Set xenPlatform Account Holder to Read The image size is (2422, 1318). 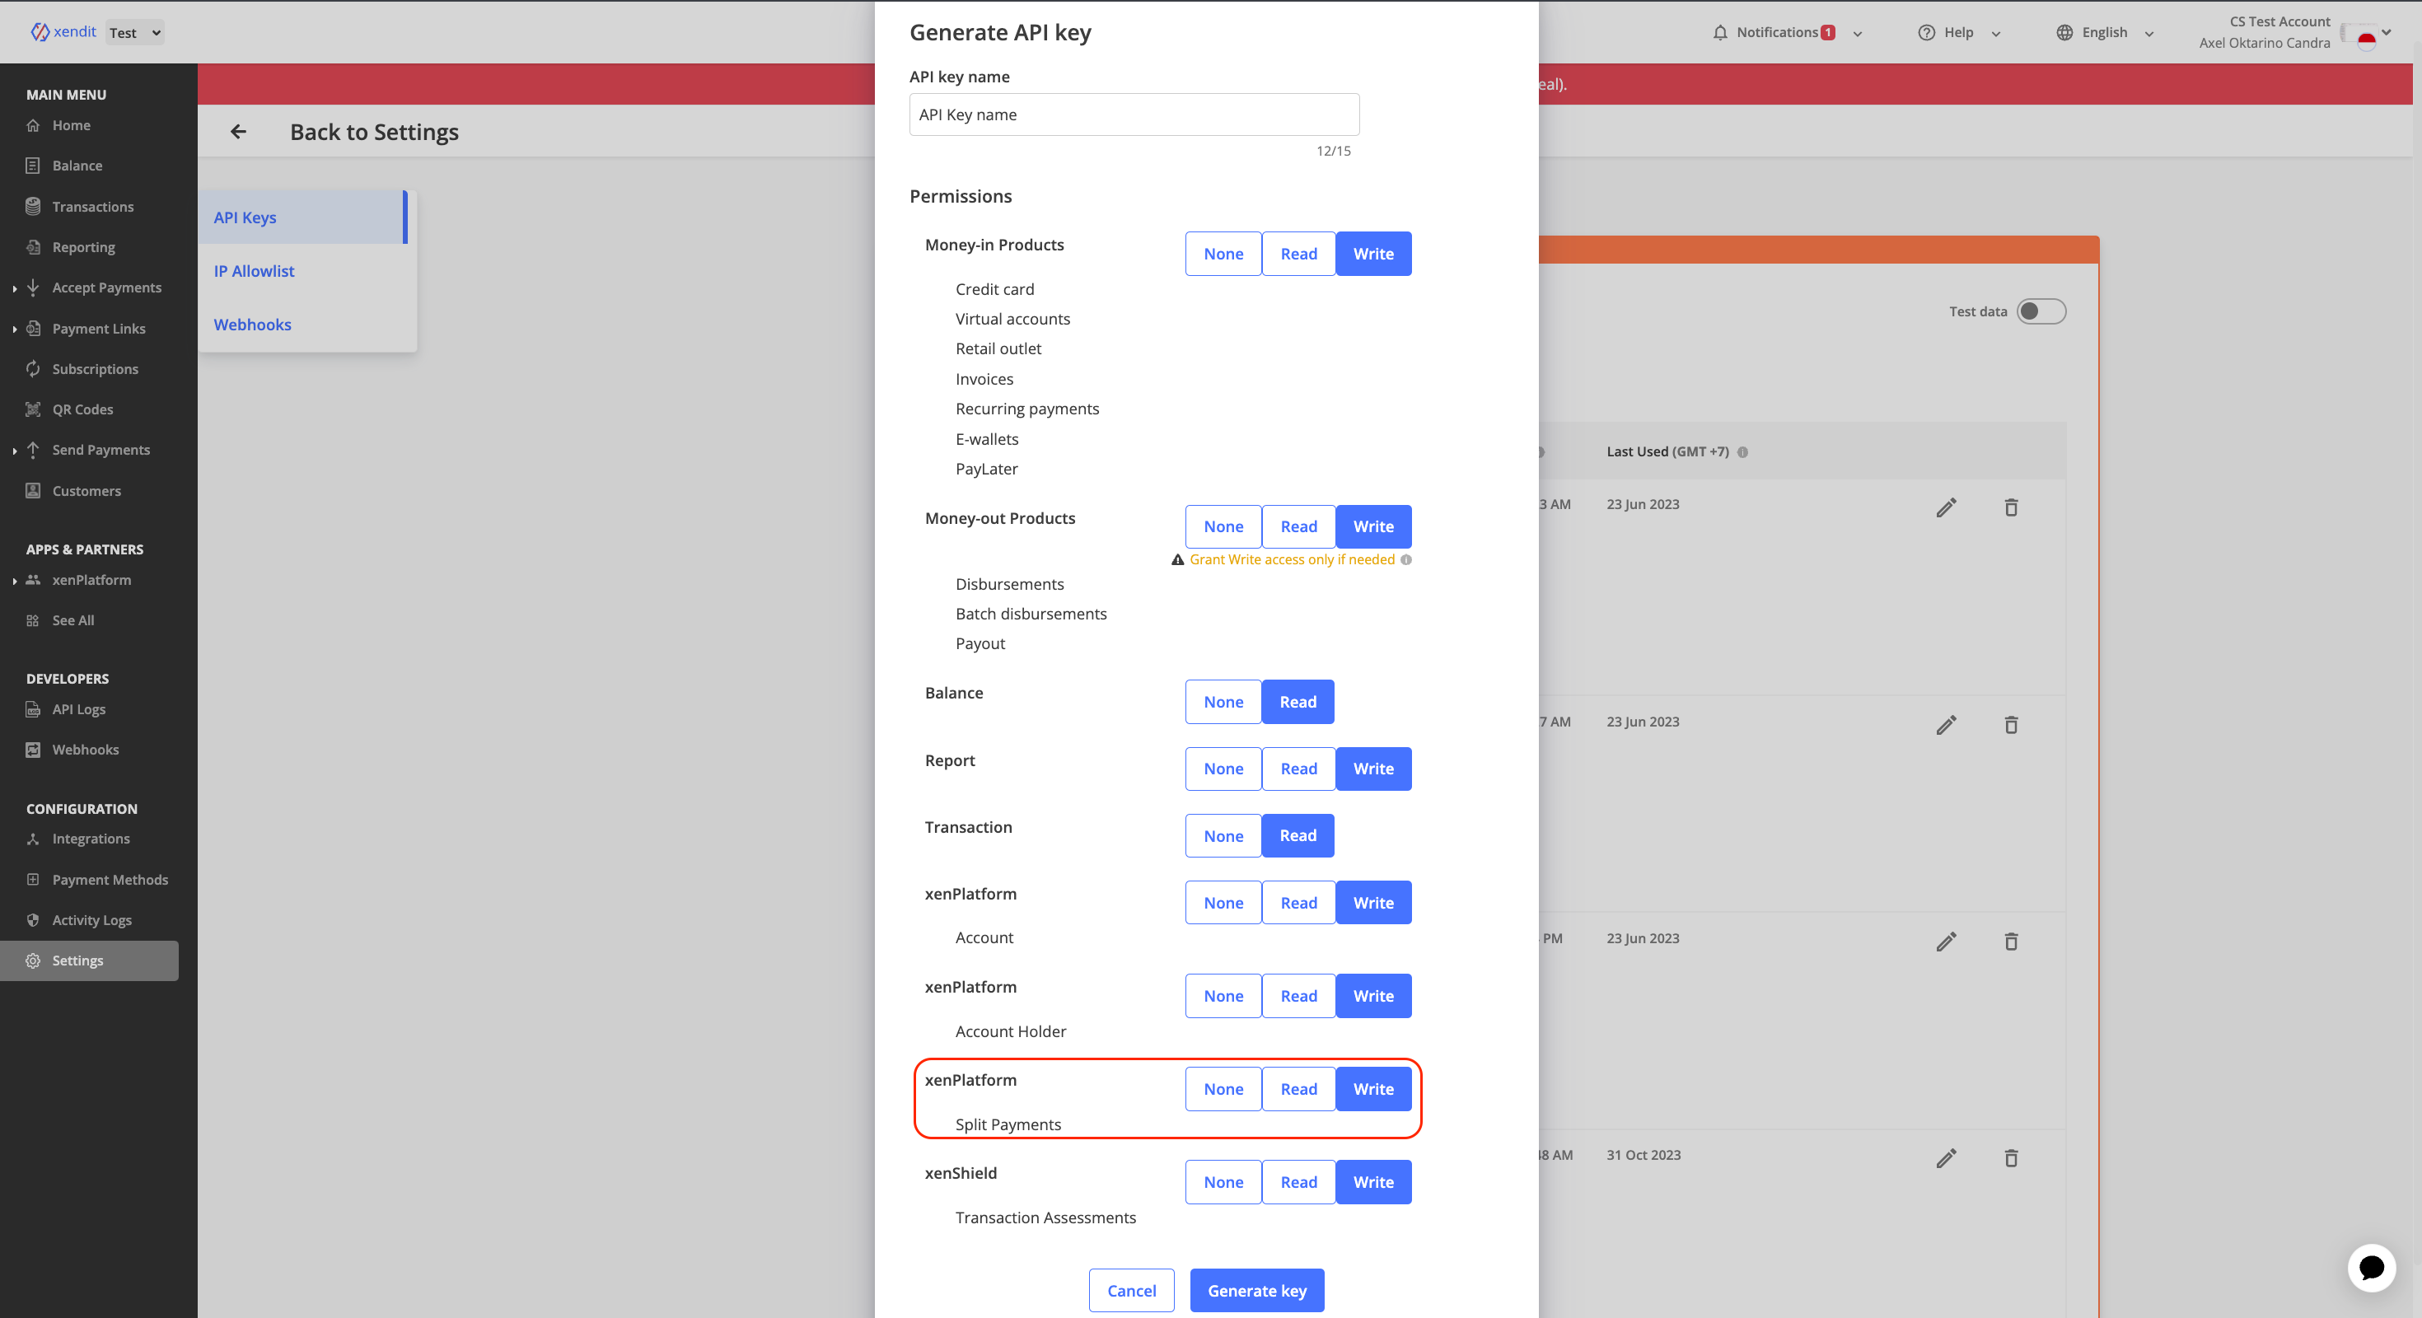(1298, 996)
